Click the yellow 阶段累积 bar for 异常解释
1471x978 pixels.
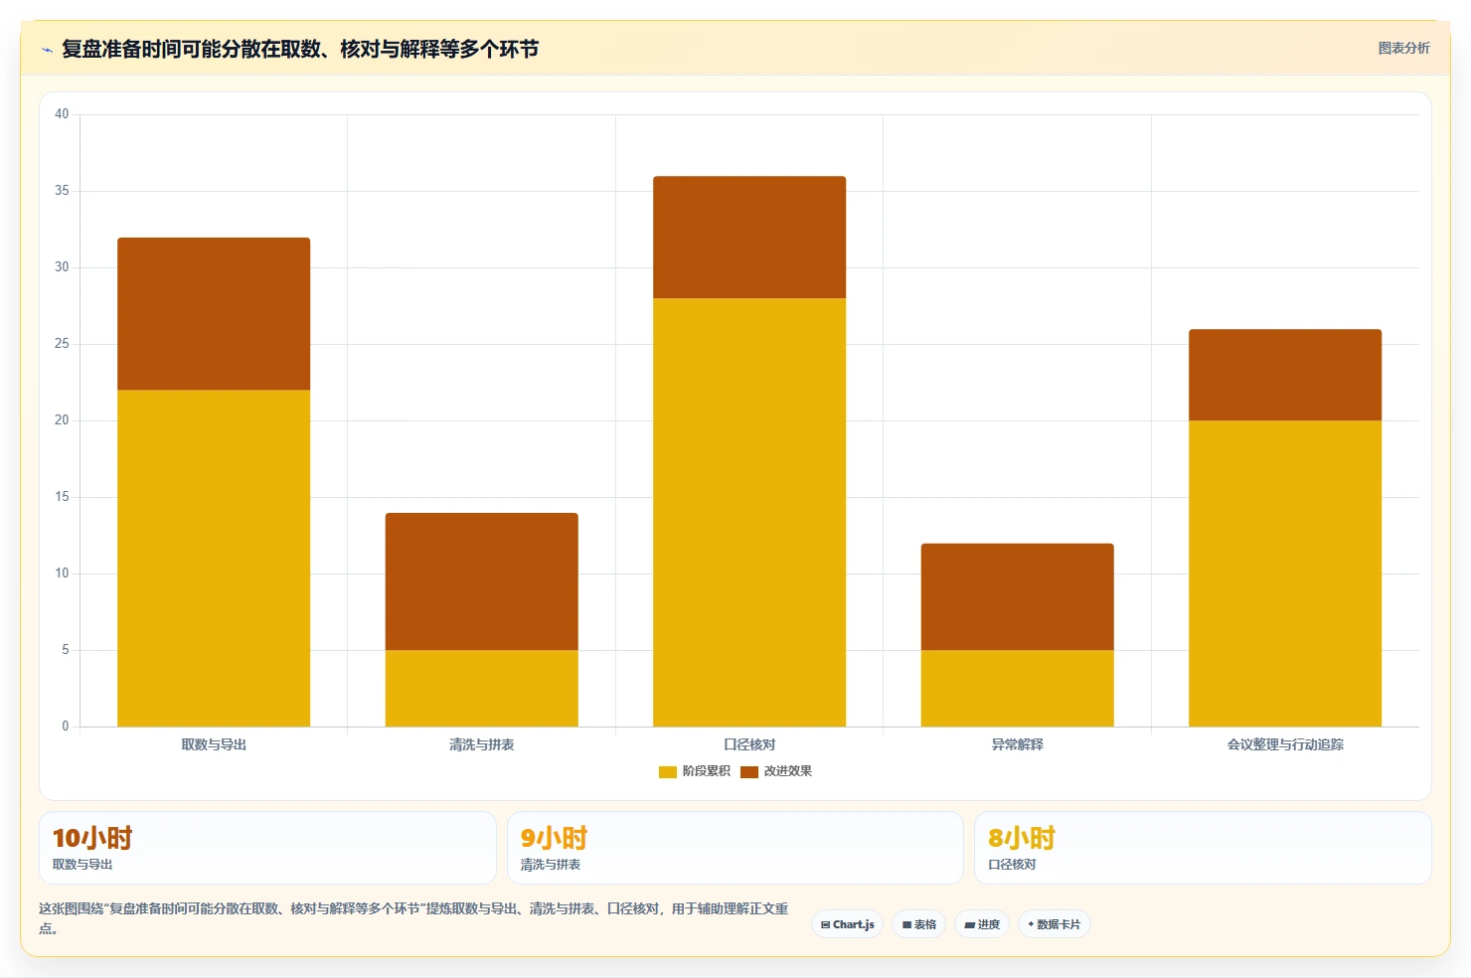coord(1018,688)
